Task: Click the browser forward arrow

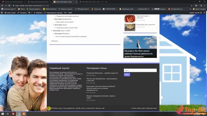Action: coord(6,6)
